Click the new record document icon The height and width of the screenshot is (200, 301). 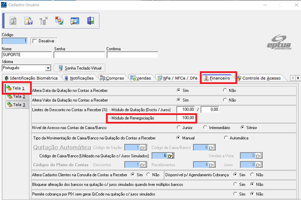click(x=13, y=21)
